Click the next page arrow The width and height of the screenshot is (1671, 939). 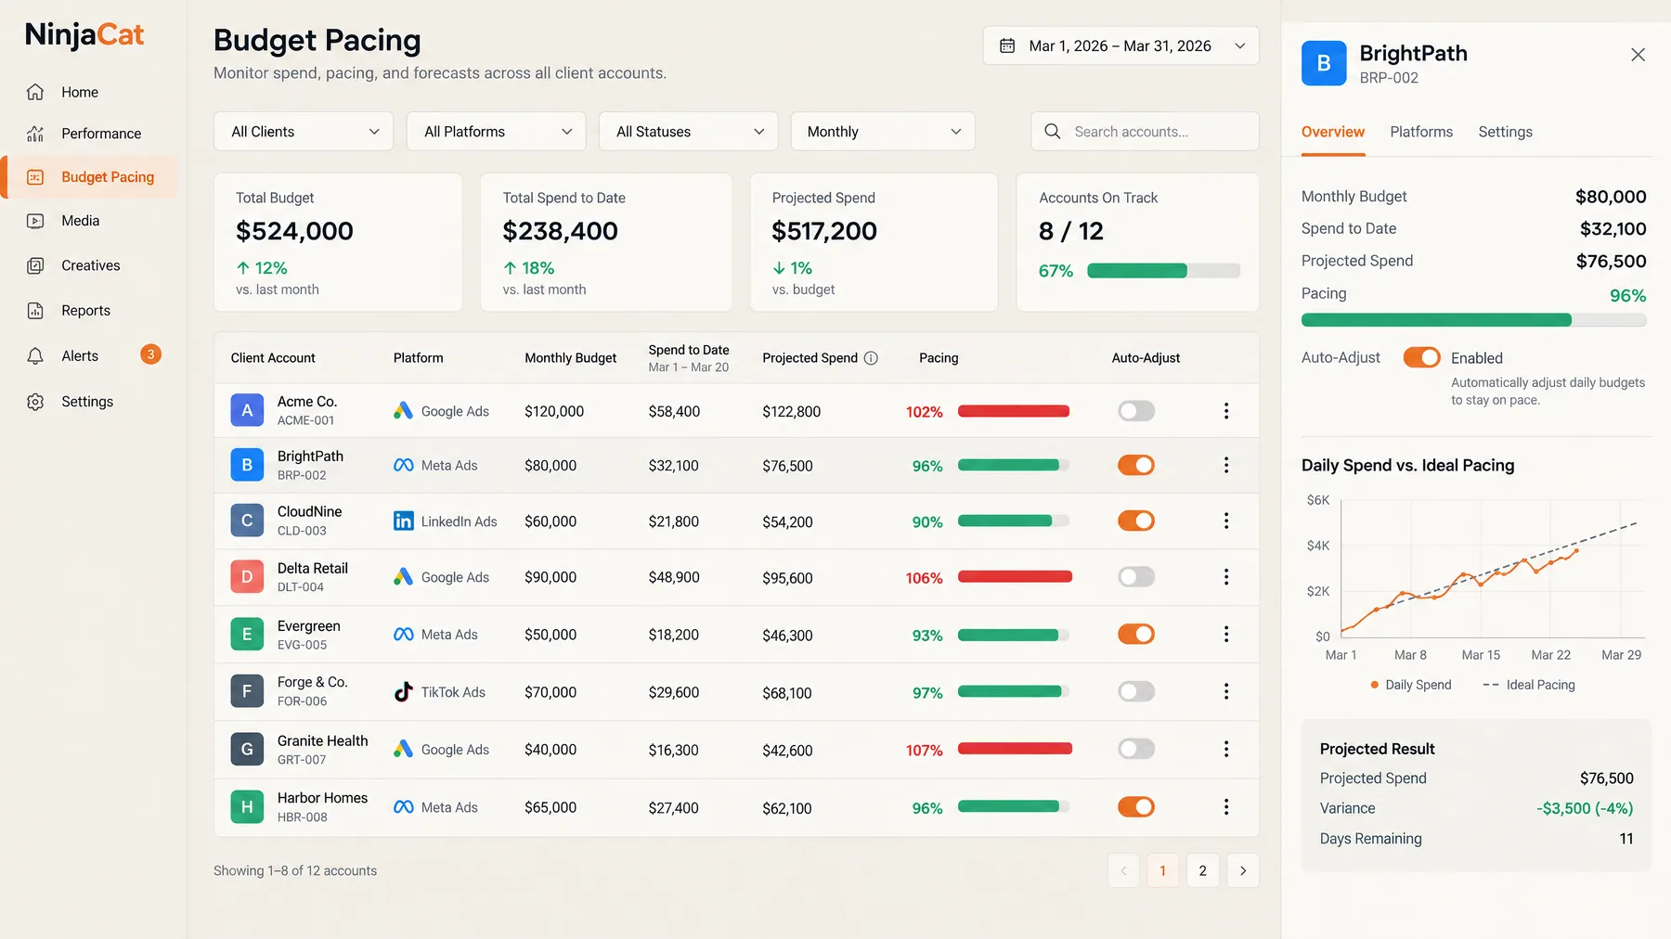pyautogui.click(x=1243, y=870)
